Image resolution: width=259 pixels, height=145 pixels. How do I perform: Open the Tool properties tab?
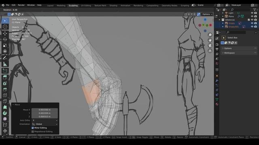(217, 38)
